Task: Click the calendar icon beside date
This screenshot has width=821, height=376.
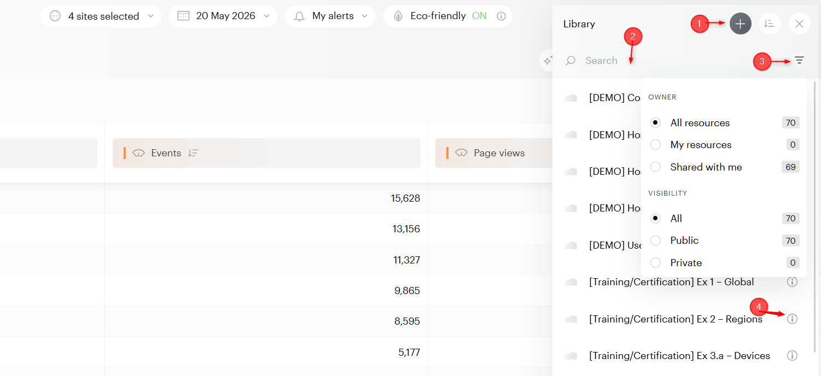Action: point(183,16)
